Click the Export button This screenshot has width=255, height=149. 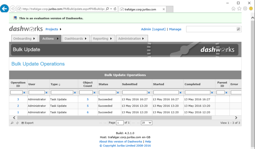point(28,123)
